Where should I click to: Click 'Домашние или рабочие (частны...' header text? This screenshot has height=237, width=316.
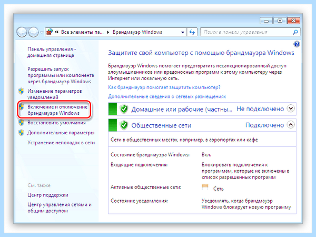click(x=182, y=109)
